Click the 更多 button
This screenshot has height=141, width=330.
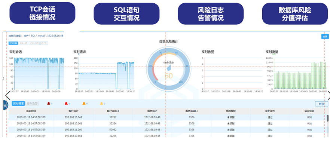[322, 104]
